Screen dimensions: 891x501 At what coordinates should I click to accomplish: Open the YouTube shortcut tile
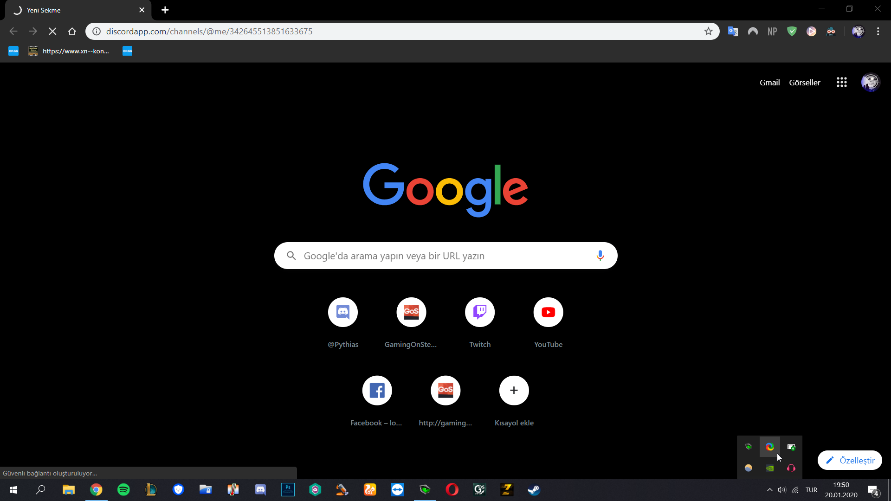548,312
